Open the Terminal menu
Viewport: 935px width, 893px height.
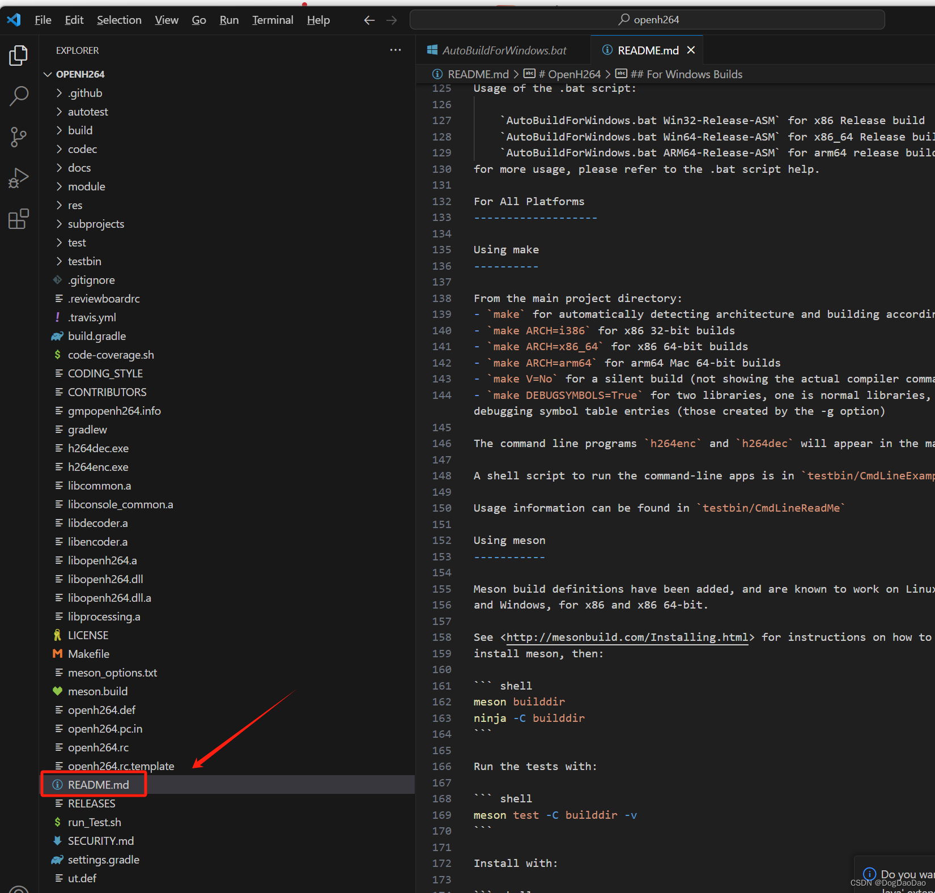tap(273, 20)
